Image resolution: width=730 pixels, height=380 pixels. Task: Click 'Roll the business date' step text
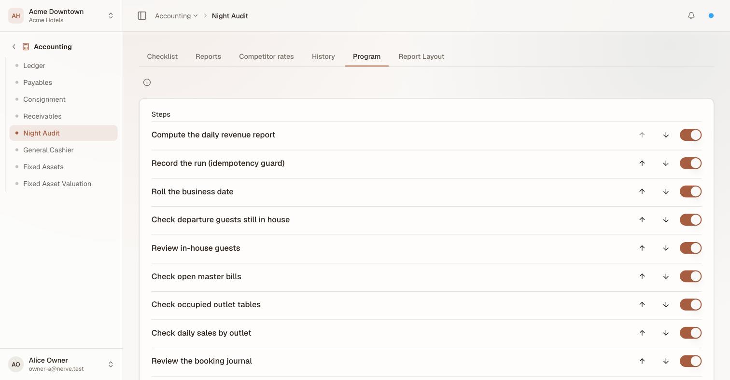[193, 191]
